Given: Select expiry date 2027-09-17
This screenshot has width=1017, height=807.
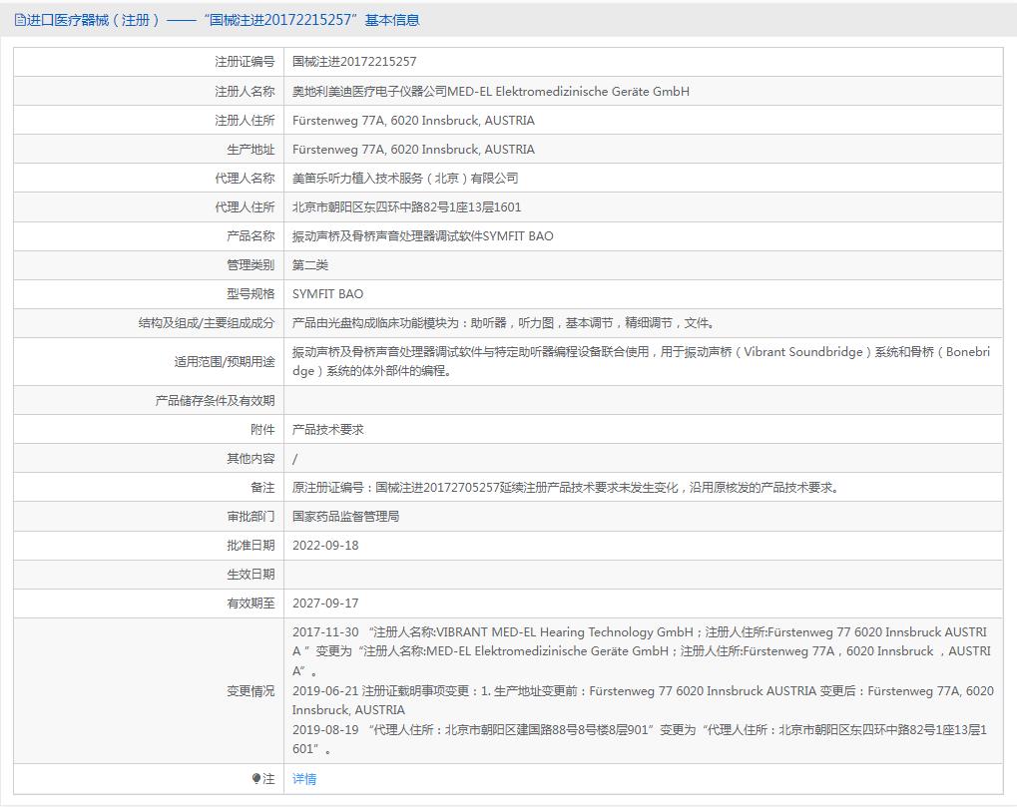Looking at the screenshot, I should click(325, 604).
